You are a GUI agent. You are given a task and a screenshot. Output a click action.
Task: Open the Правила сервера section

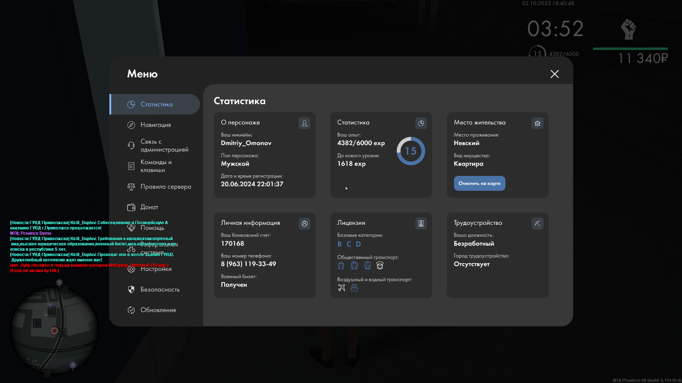166,187
